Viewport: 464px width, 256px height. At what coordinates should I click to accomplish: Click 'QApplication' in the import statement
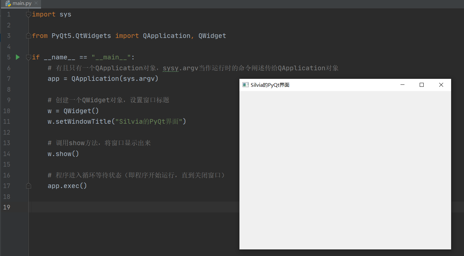click(166, 36)
